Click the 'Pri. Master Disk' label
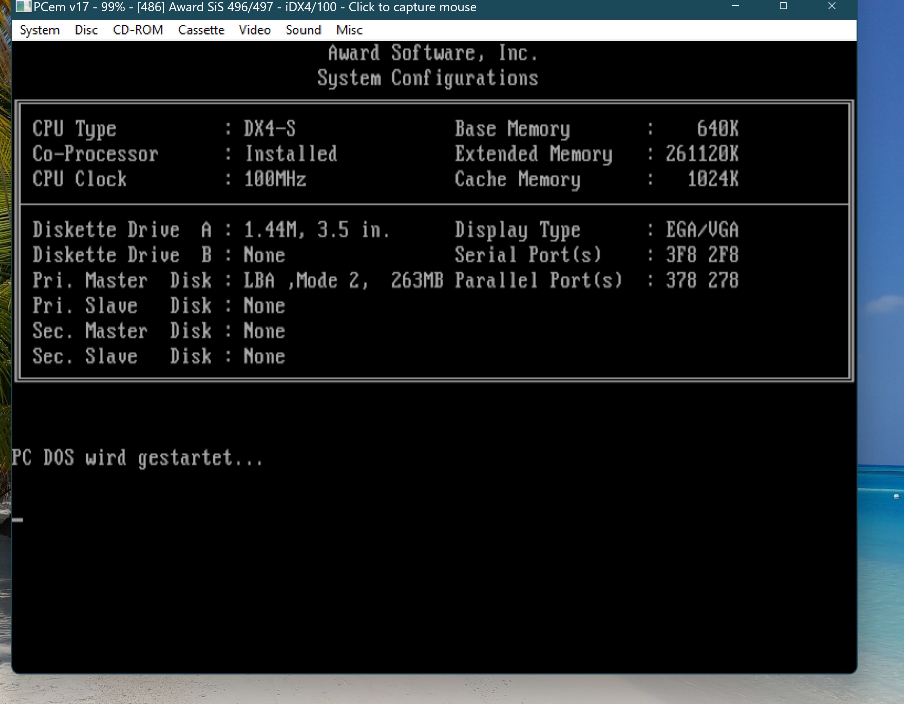The image size is (904, 704). pos(122,280)
